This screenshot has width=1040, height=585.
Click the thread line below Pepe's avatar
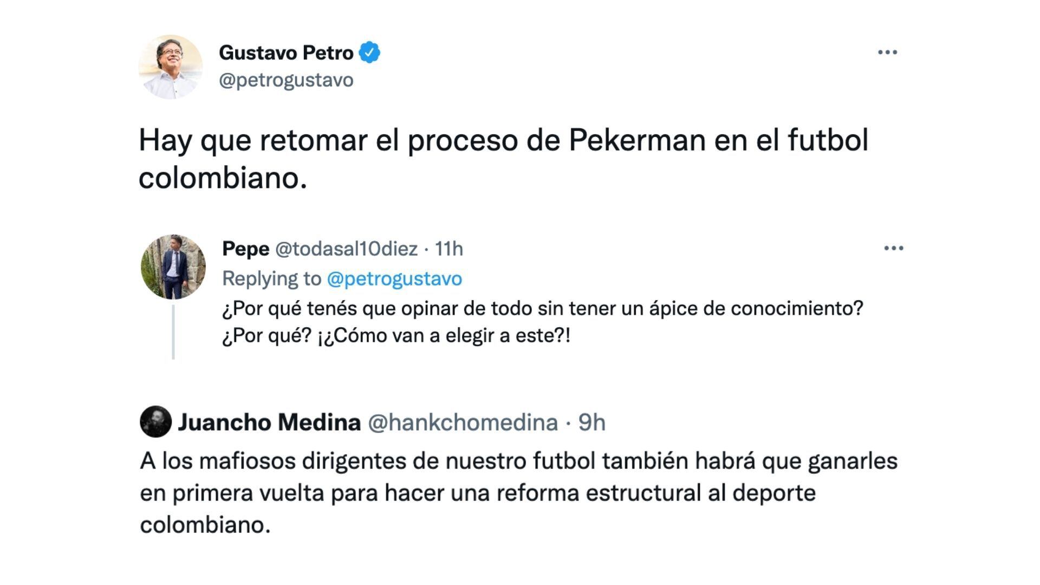(x=173, y=331)
